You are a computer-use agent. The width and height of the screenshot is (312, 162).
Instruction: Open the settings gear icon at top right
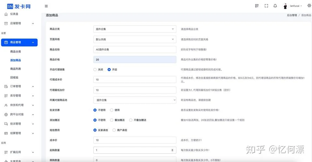click(309, 6)
